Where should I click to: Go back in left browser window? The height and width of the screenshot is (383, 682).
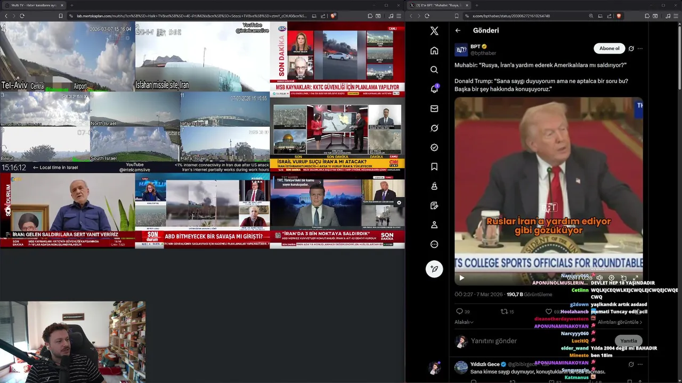6,16
